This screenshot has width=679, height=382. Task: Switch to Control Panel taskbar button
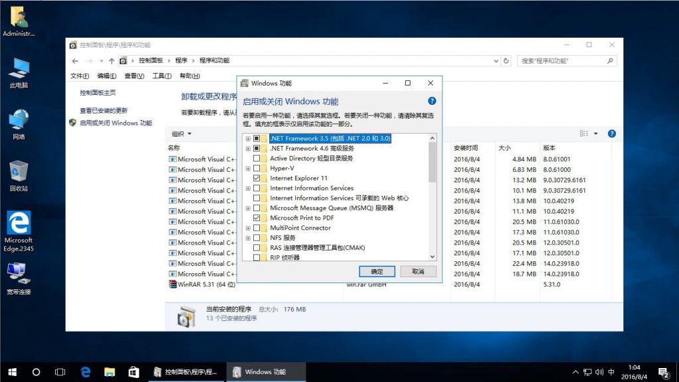tap(186, 372)
